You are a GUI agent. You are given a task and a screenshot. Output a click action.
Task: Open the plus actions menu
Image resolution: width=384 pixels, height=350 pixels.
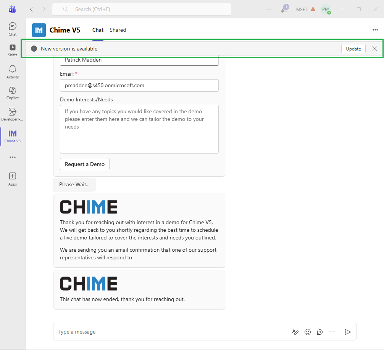pyautogui.click(x=332, y=332)
